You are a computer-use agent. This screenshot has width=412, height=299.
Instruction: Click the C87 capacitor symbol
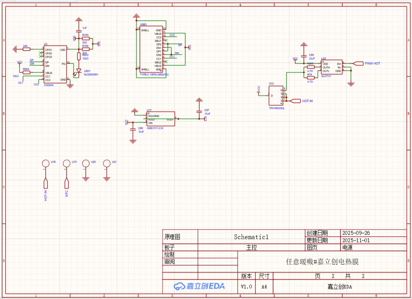click(199, 112)
